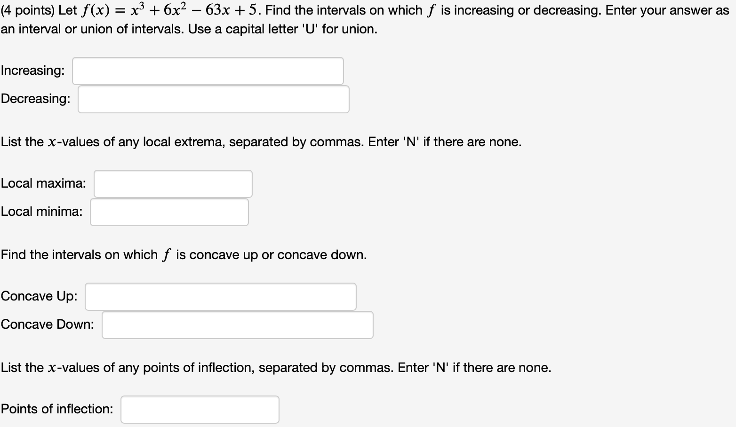
Task: Click the Decreasing answer input field
Action: (x=213, y=99)
